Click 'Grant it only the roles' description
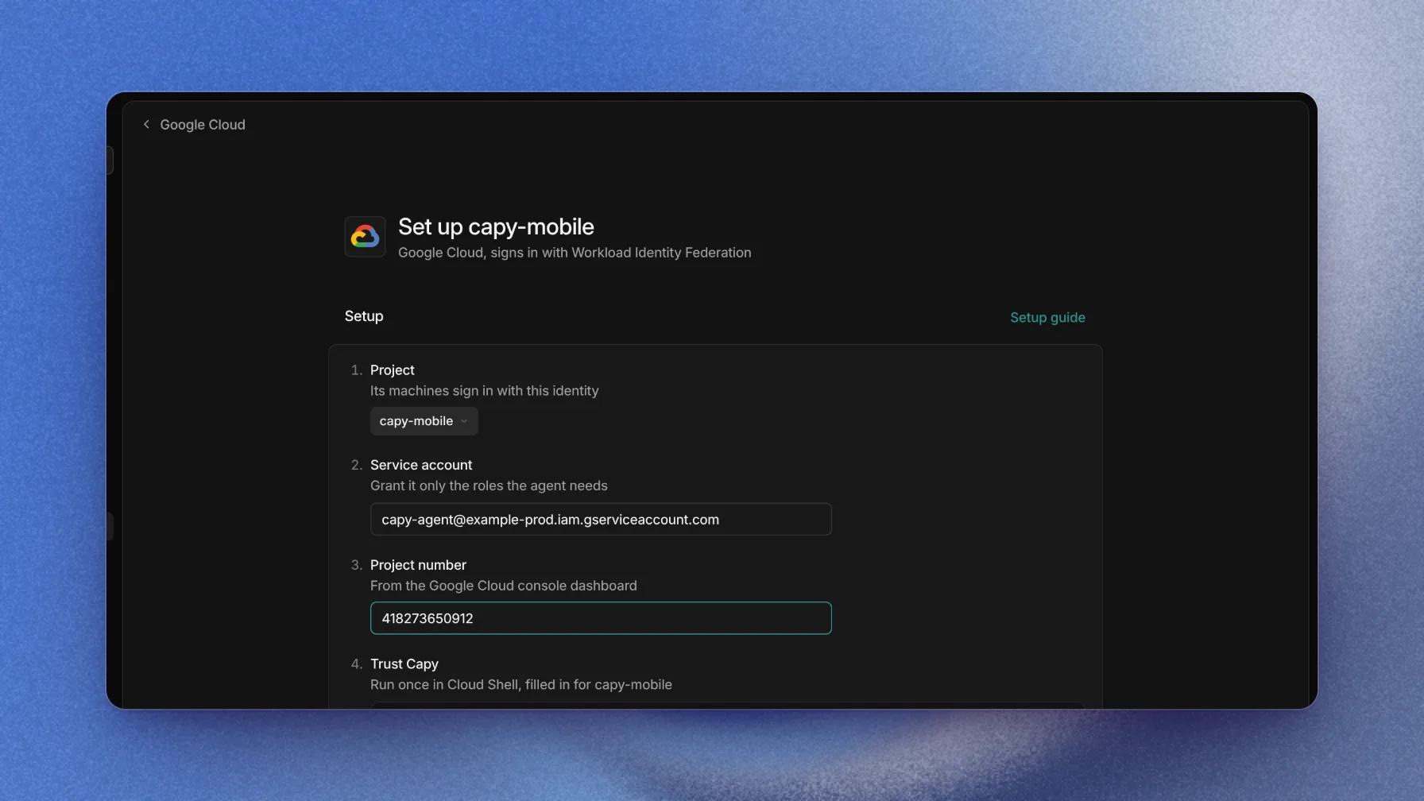This screenshot has height=801, width=1424. 489,486
